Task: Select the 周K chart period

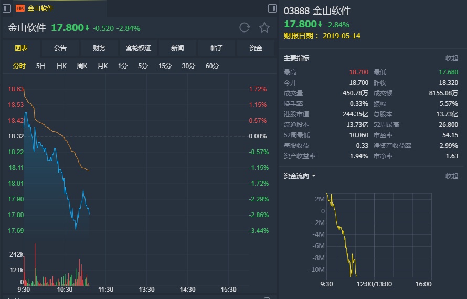Action: coord(82,66)
